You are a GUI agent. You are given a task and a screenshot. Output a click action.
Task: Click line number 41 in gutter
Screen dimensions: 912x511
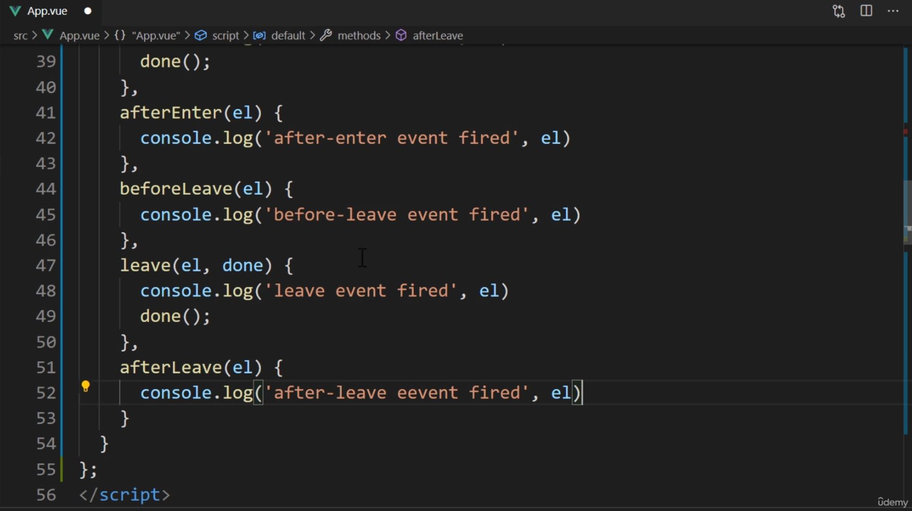(x=46, y=112)
